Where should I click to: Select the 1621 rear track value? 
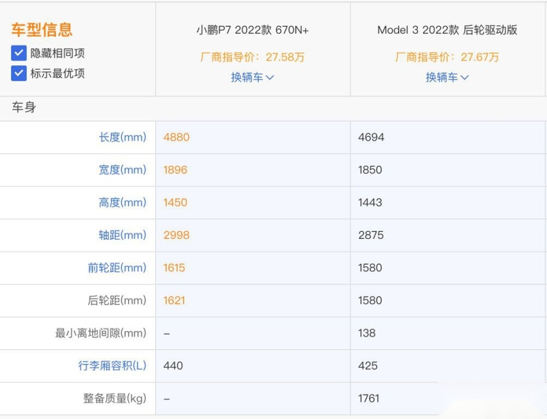[x=174, y=300]
